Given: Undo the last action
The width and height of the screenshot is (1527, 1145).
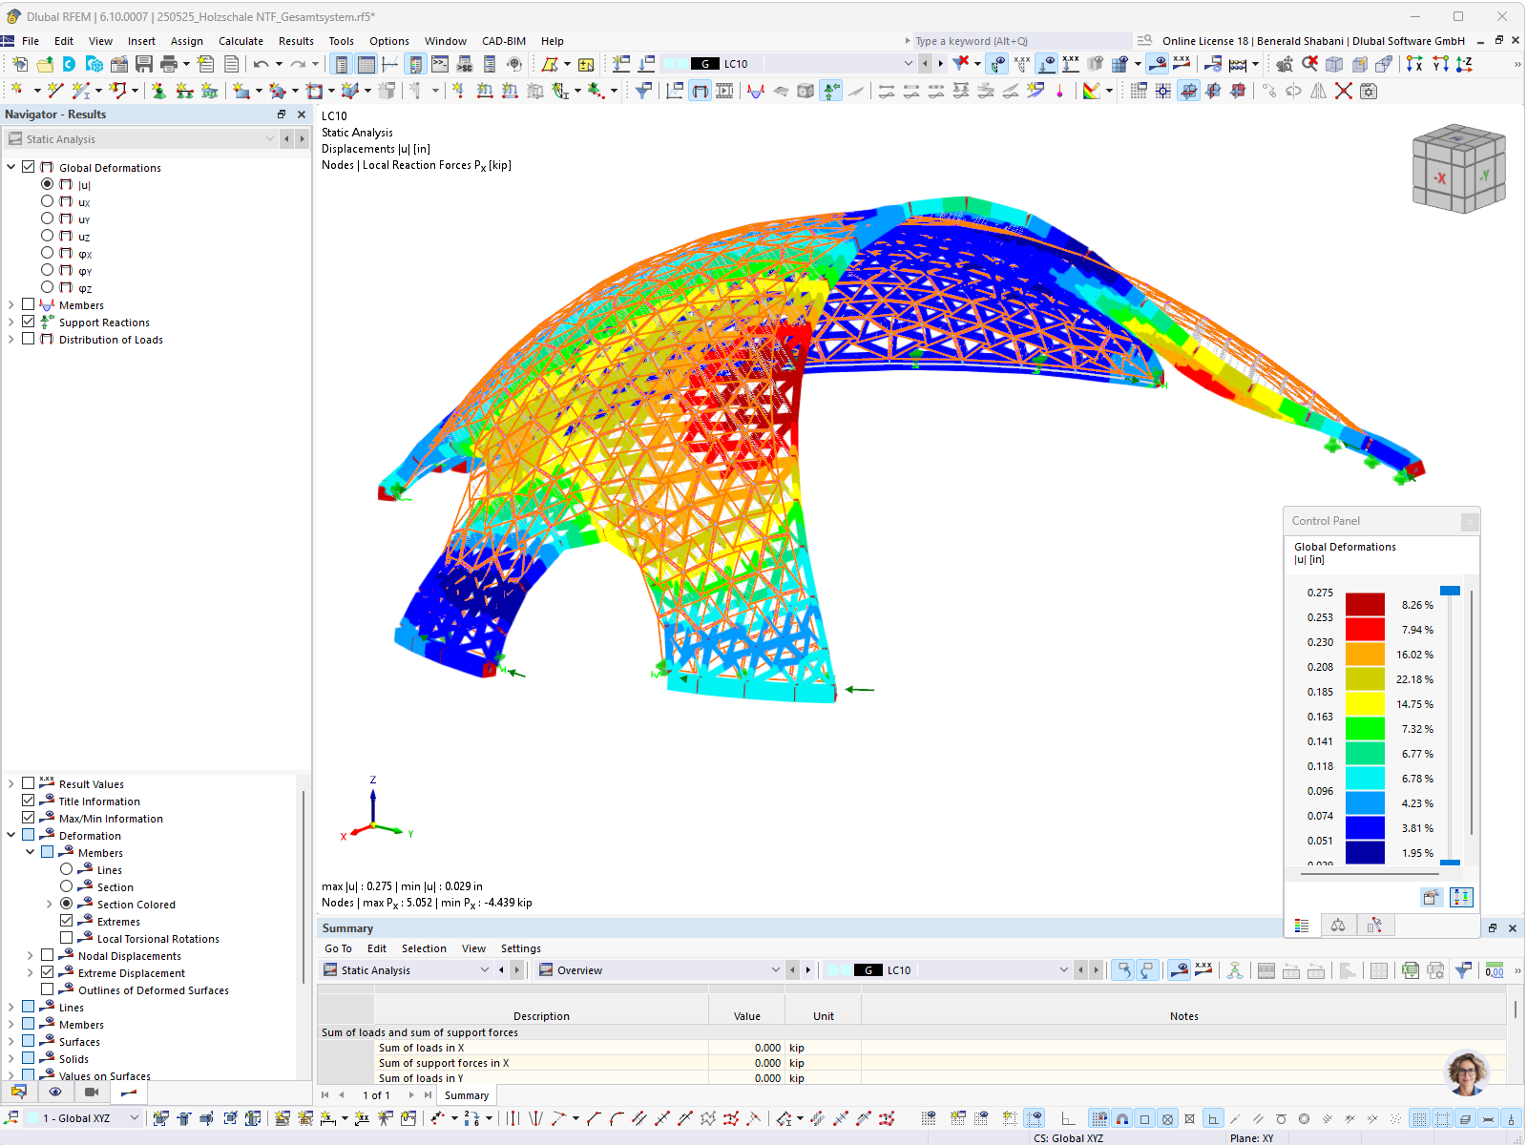Looking at the screenshot, I should tap(260, 63).
